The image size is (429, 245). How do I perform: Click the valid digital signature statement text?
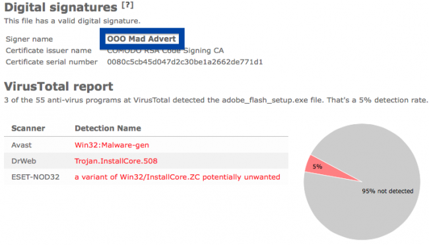pyautogui.click(x=72, y=21)
